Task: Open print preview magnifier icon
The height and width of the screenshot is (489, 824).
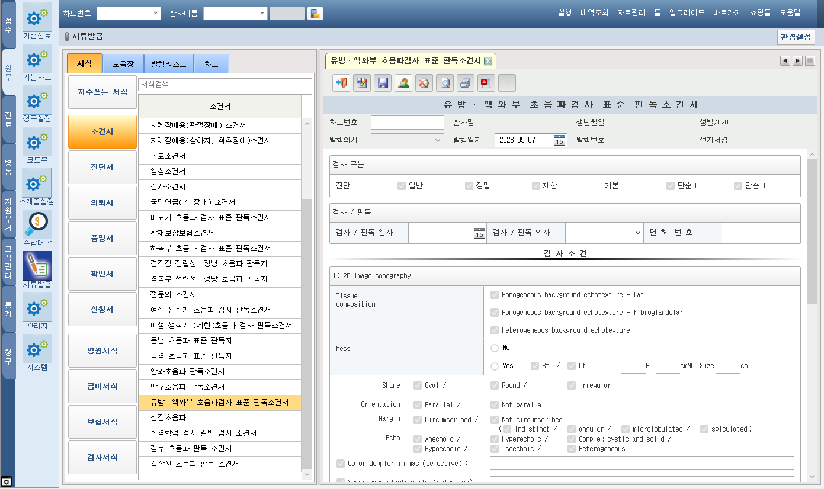Action: coord(445,83)
